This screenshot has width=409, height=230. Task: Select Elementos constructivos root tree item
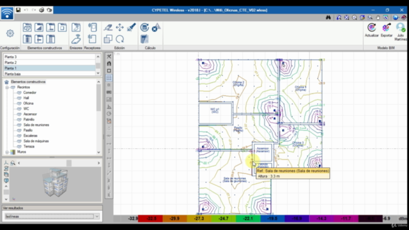28,82
